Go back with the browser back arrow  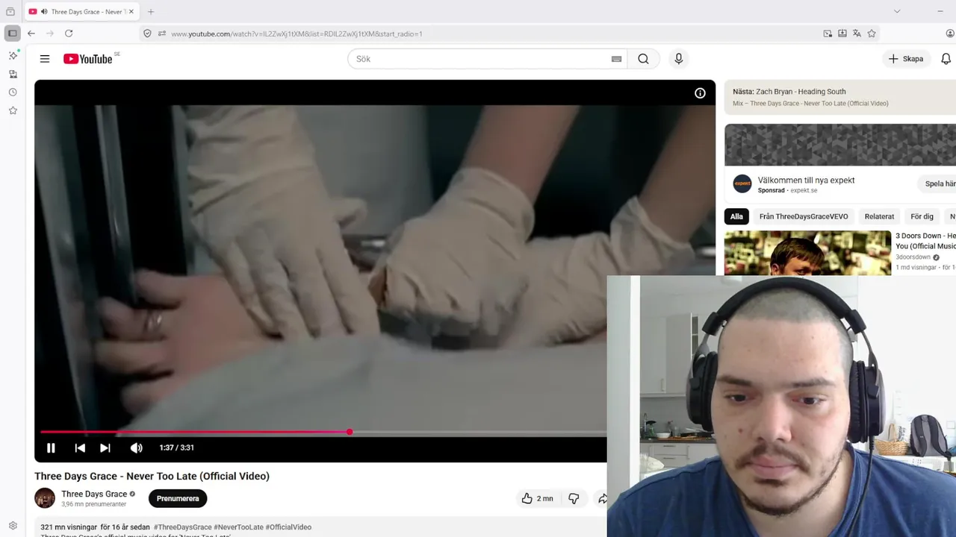coord(31,34)
